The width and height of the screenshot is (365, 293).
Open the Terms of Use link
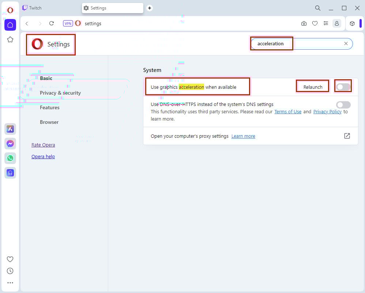pyautogui.click(x=288, y=112)
